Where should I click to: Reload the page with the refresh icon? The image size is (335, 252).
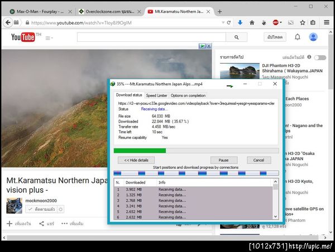(x=229, y=22)
